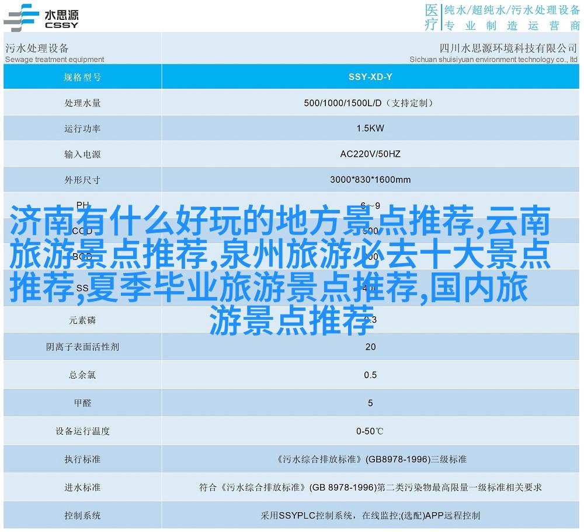Select the 医疗 heading text
Screen dimensions: 584x532
point(432,17)
